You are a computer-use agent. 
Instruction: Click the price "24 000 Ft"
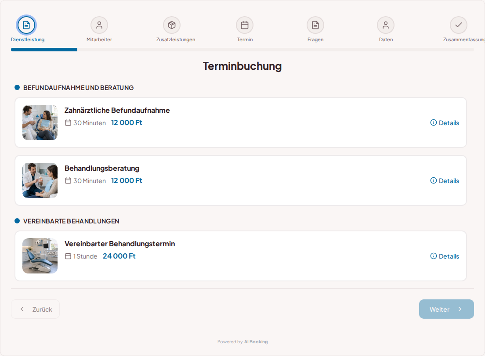[x=119, y=256]
